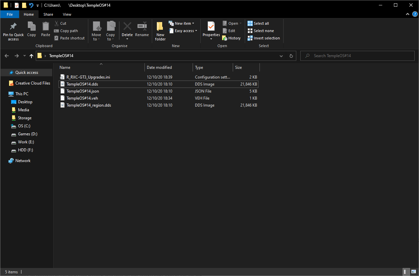This screenshot has width=419, height=276.
Task: Open Help with the blue question icon
Action: point(415,14)
